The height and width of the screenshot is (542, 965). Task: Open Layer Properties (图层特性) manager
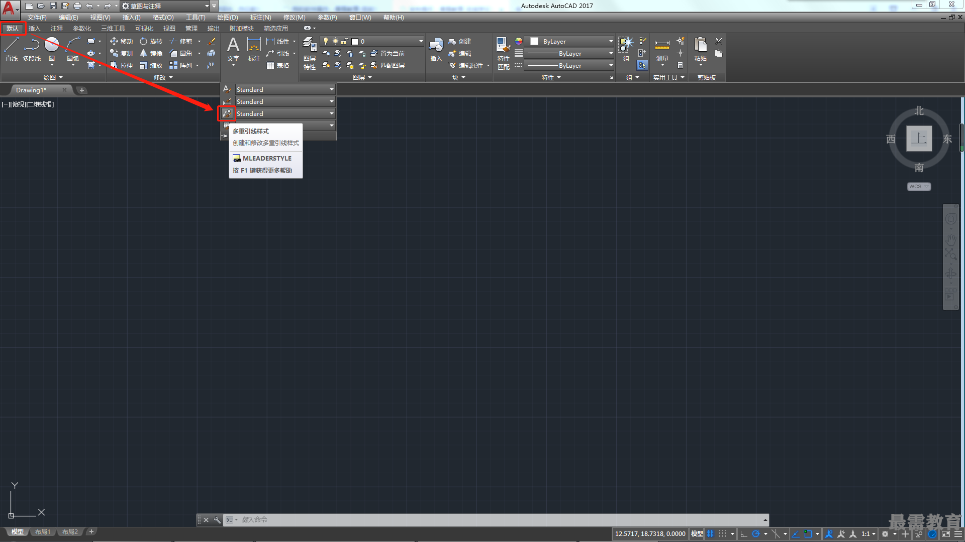coord(310,53)
